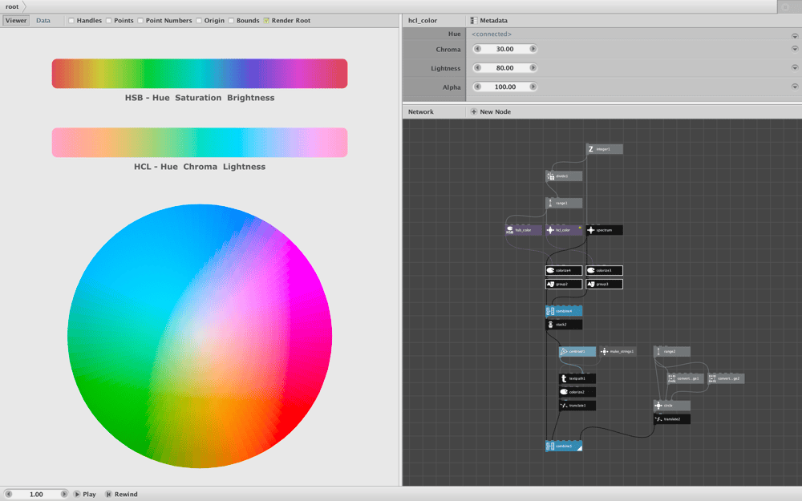Increase the Lightness value
This screenshot has height=501, width=802.
pyautogui.click(x=533, y=67)
